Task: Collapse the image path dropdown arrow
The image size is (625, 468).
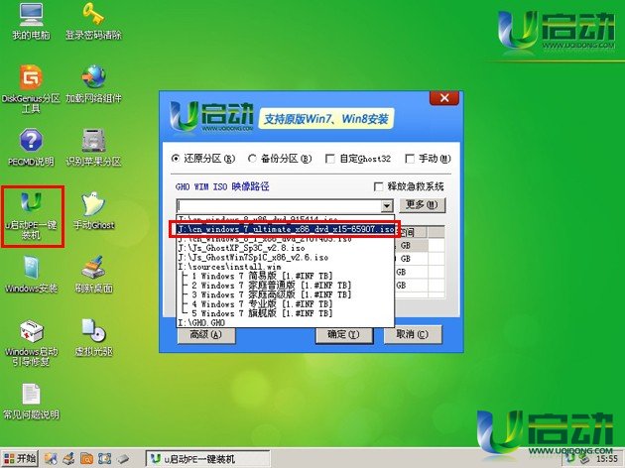Action: [387, 205]
